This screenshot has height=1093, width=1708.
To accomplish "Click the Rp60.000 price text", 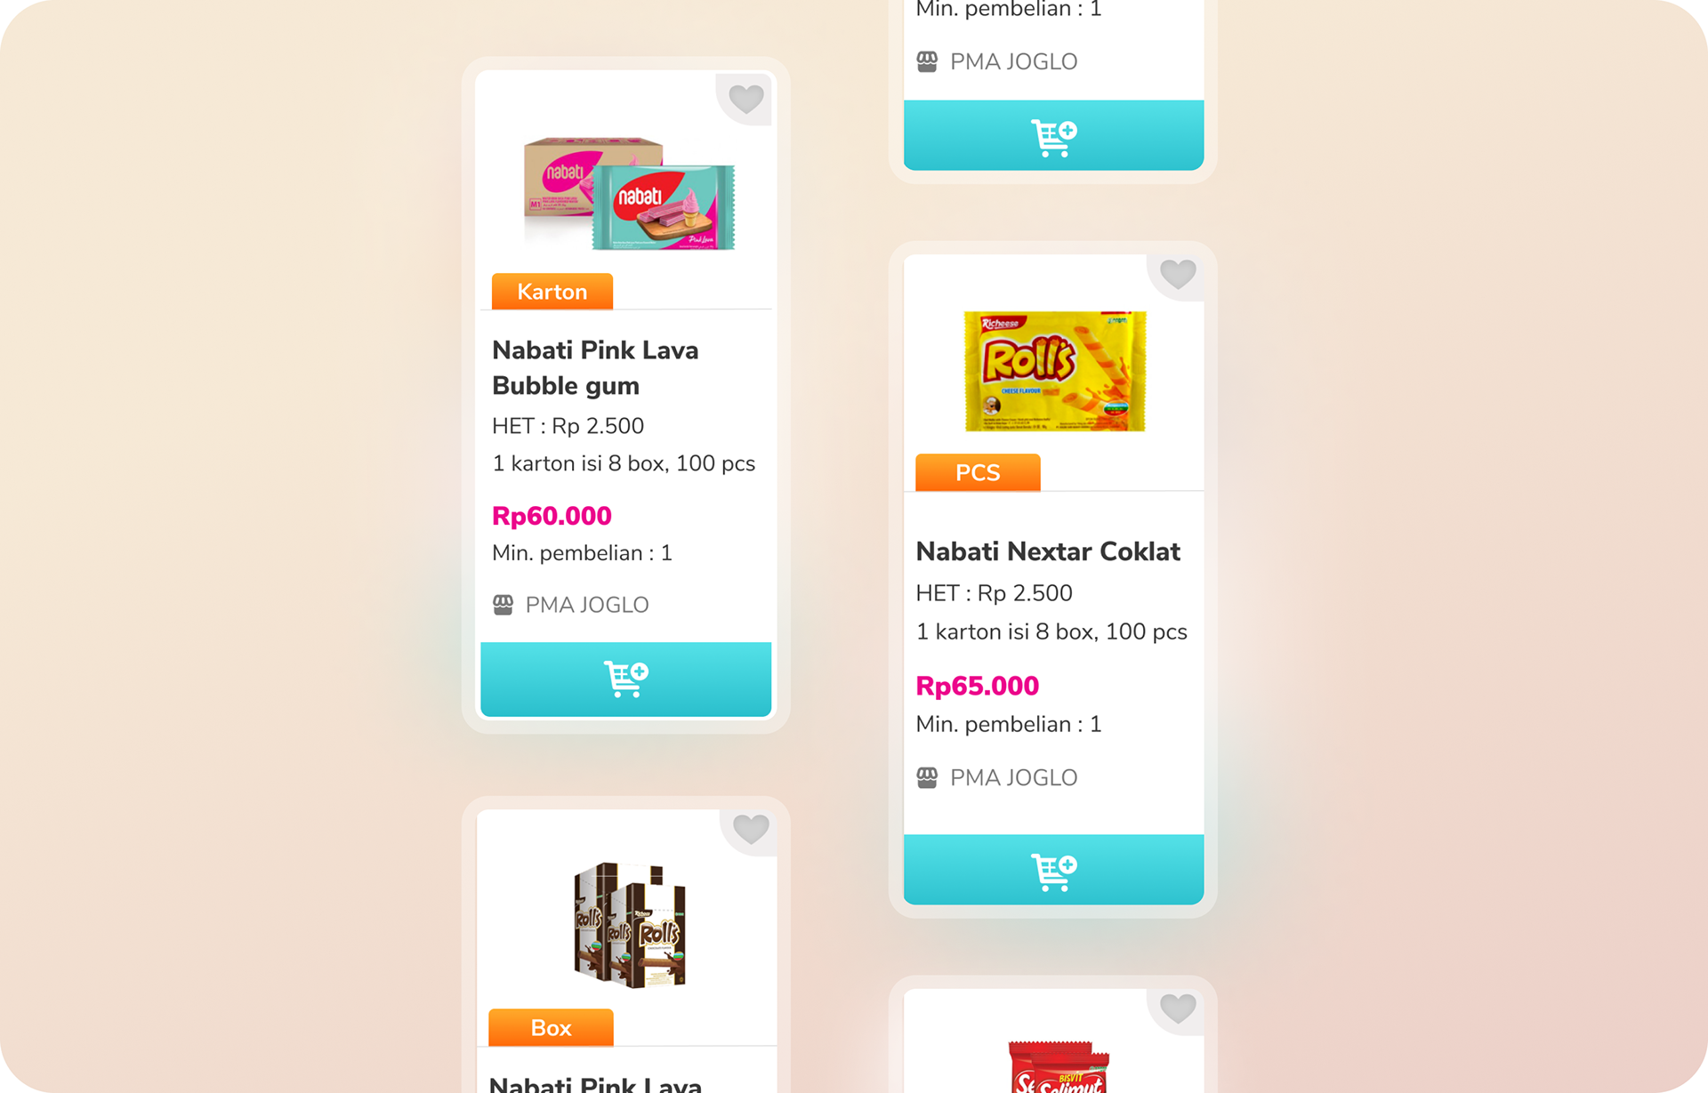I will 552,516.
